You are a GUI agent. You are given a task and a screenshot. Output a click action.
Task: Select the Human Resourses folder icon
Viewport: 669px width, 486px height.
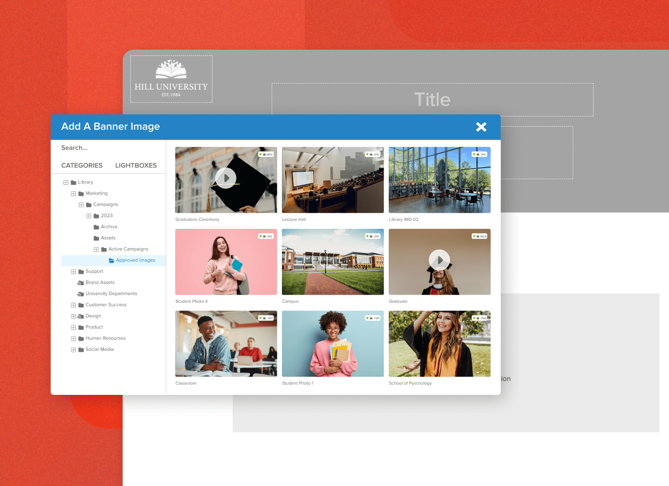point(81,338)
